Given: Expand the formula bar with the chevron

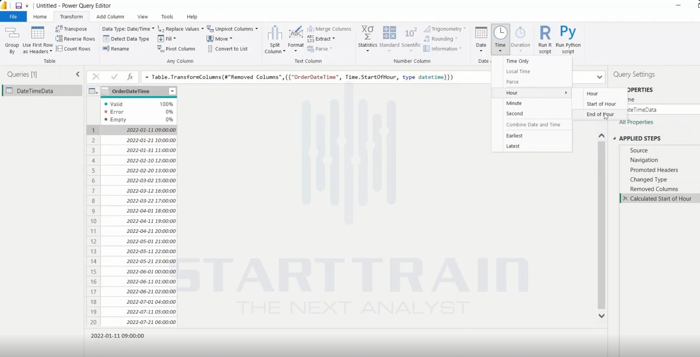Looking at the screenshot, I should click(x=599, y=77).
